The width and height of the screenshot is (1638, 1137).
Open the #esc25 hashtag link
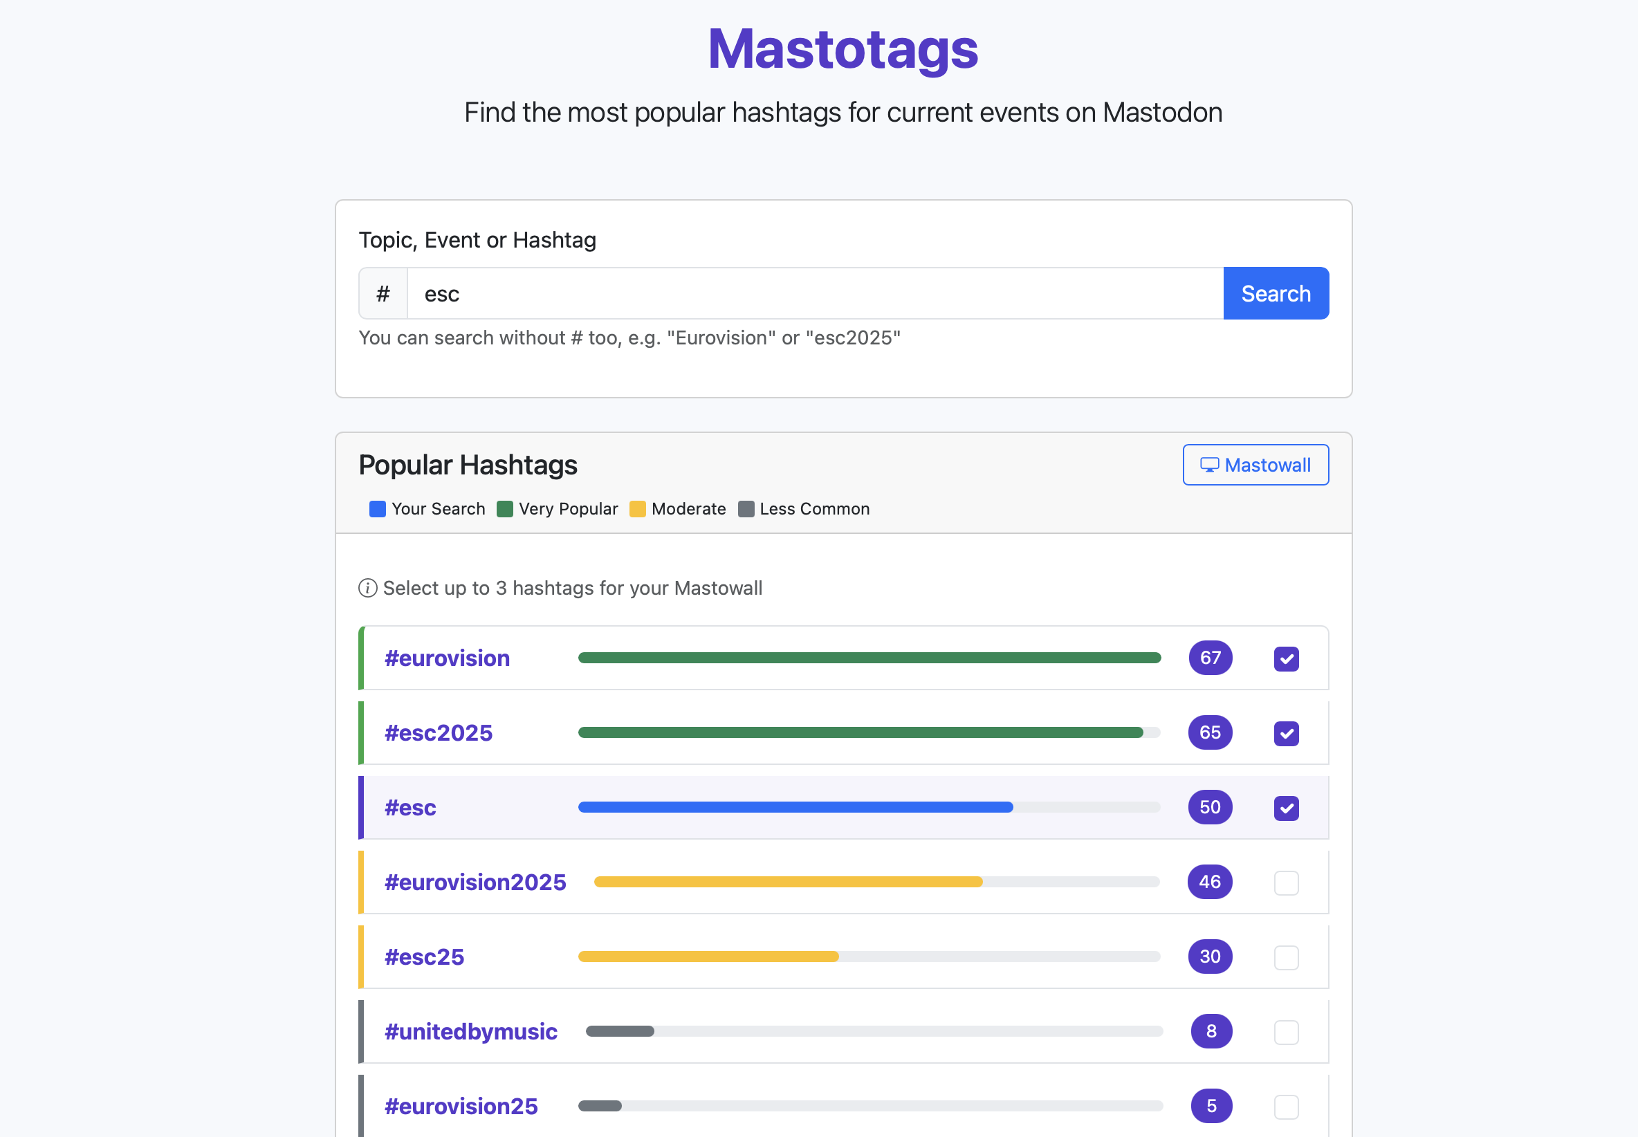425,957
